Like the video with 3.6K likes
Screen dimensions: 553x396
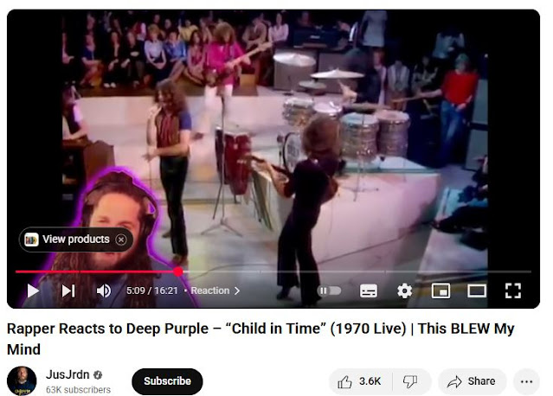point(360,381)
